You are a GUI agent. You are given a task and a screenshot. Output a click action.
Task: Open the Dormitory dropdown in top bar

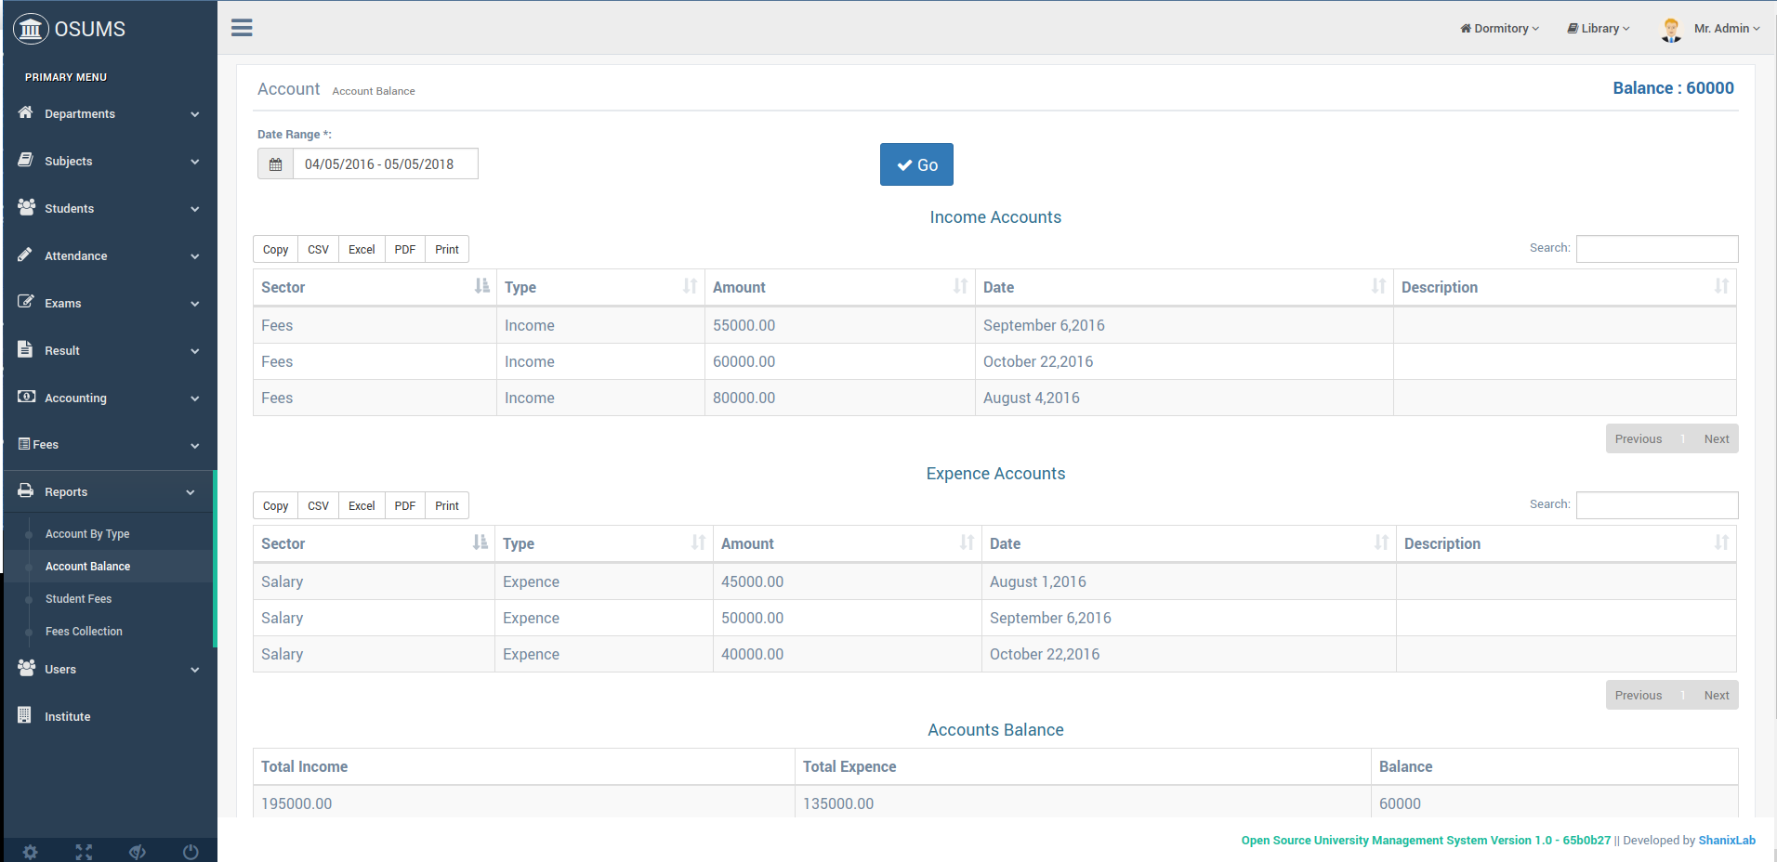click(x=1499, y=29)
